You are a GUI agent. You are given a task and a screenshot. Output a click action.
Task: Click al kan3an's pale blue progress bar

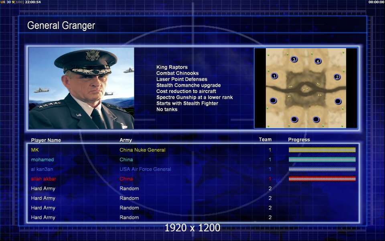click(x=322, y=169)
